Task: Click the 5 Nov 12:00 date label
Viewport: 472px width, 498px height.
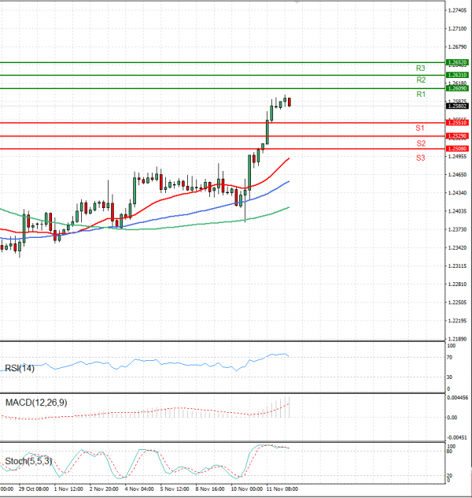Action: point(175,489)
